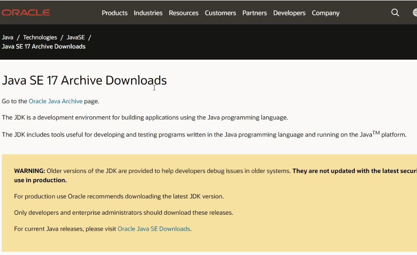This screenshot has width=417, height=255.
Task: Go to the JavaSE breadcrumb
Action: [76, 37]
